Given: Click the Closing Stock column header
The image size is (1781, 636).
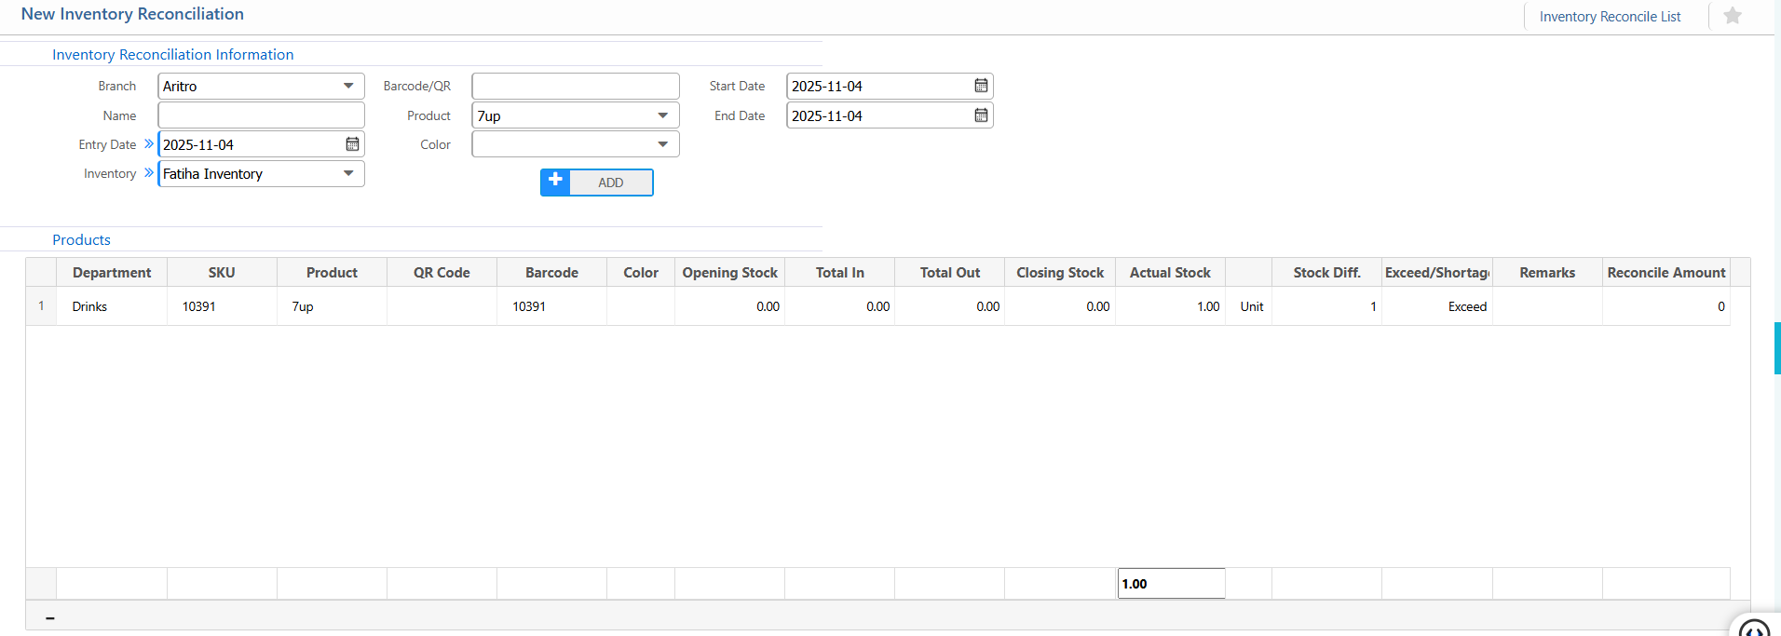Looking at the screenshot, I should tap(1059, 273).
